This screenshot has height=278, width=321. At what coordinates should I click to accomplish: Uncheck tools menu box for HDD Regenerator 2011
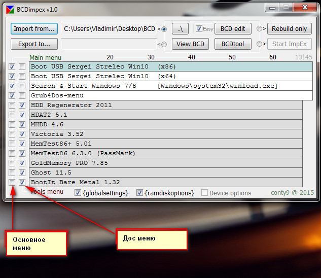coord(22,105)
